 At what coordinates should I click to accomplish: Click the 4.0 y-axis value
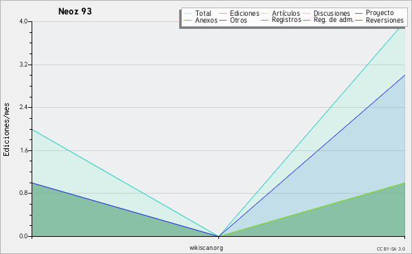tap(23, 21)
